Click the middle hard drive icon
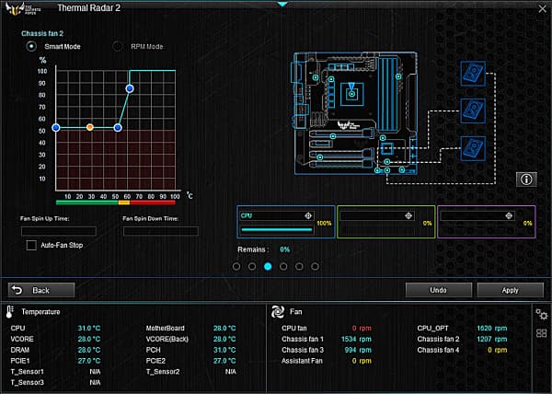Viewport: 552px width, 394px height. pyautogui.click(x=473, y=110)
